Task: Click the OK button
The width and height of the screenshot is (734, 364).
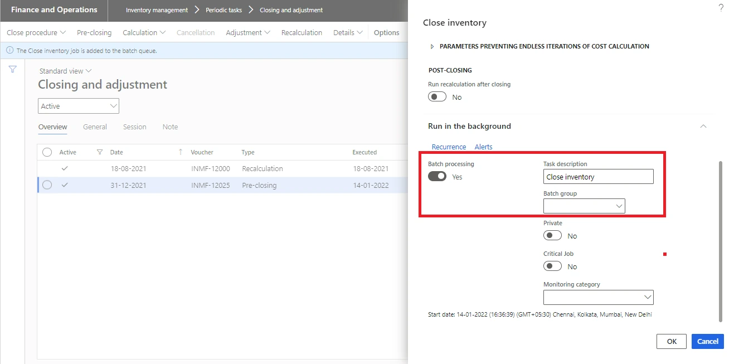Action: pos(672,341)
